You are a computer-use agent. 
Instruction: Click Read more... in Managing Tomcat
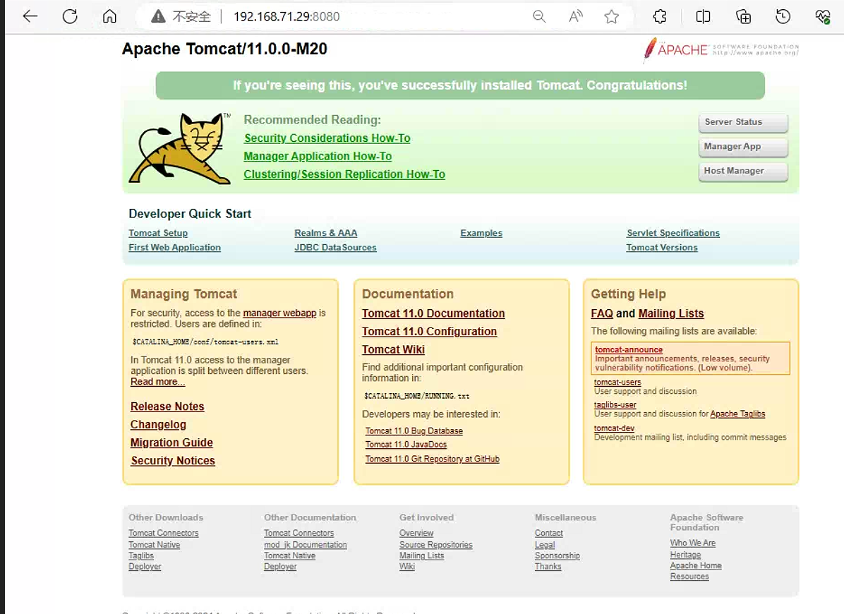[157, 382]
